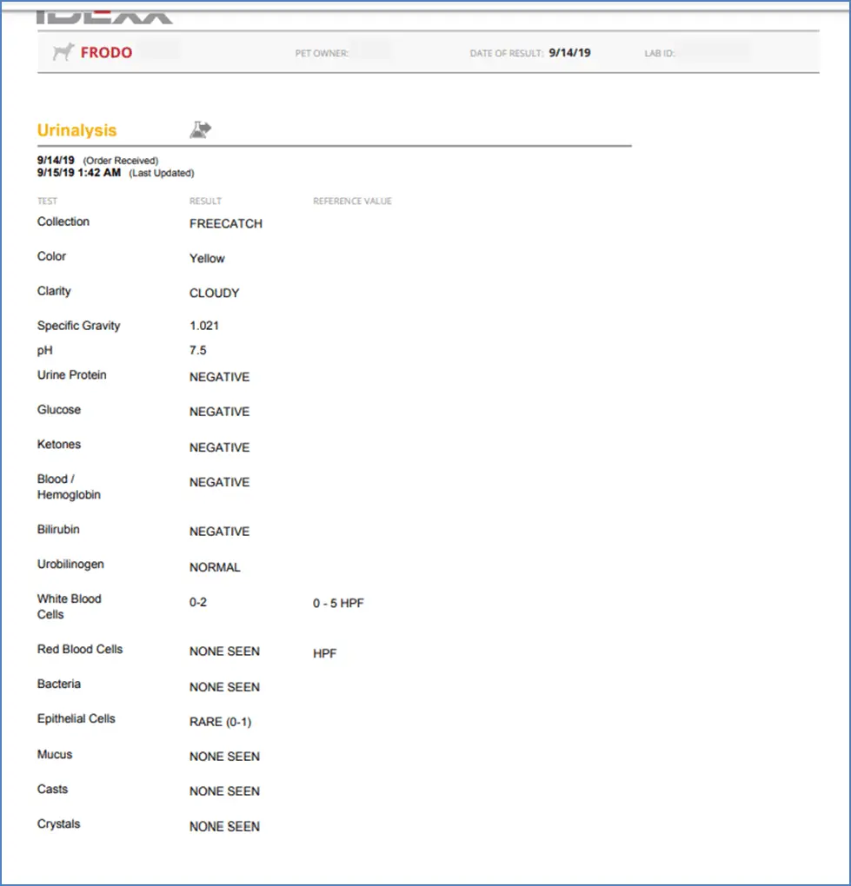Screen dimensions: 851x886
Task: Click the REFERENCE VALUE column header
Action: pos(352,202)
